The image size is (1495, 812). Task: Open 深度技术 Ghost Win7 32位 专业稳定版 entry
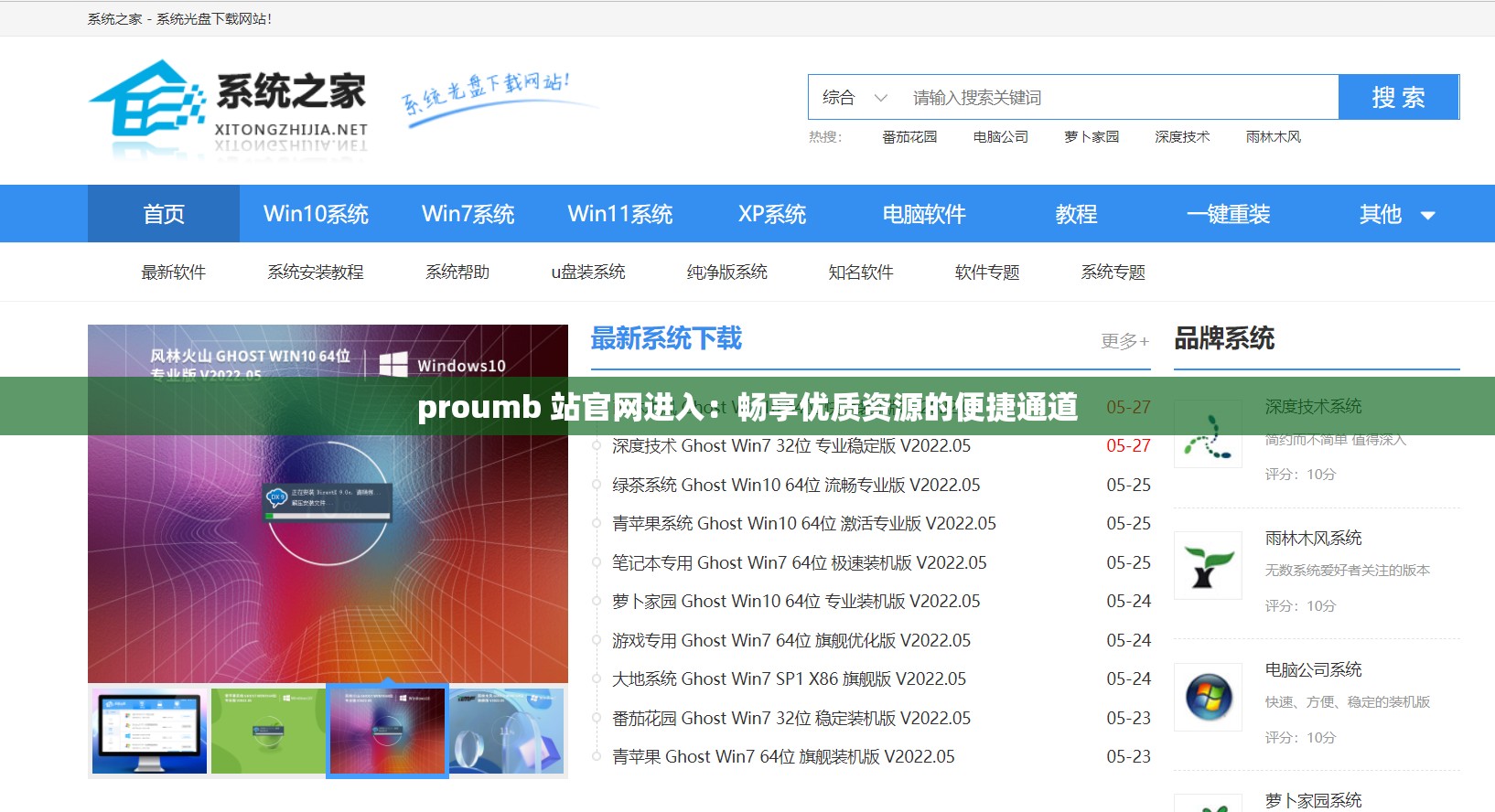tap(791, 445)
